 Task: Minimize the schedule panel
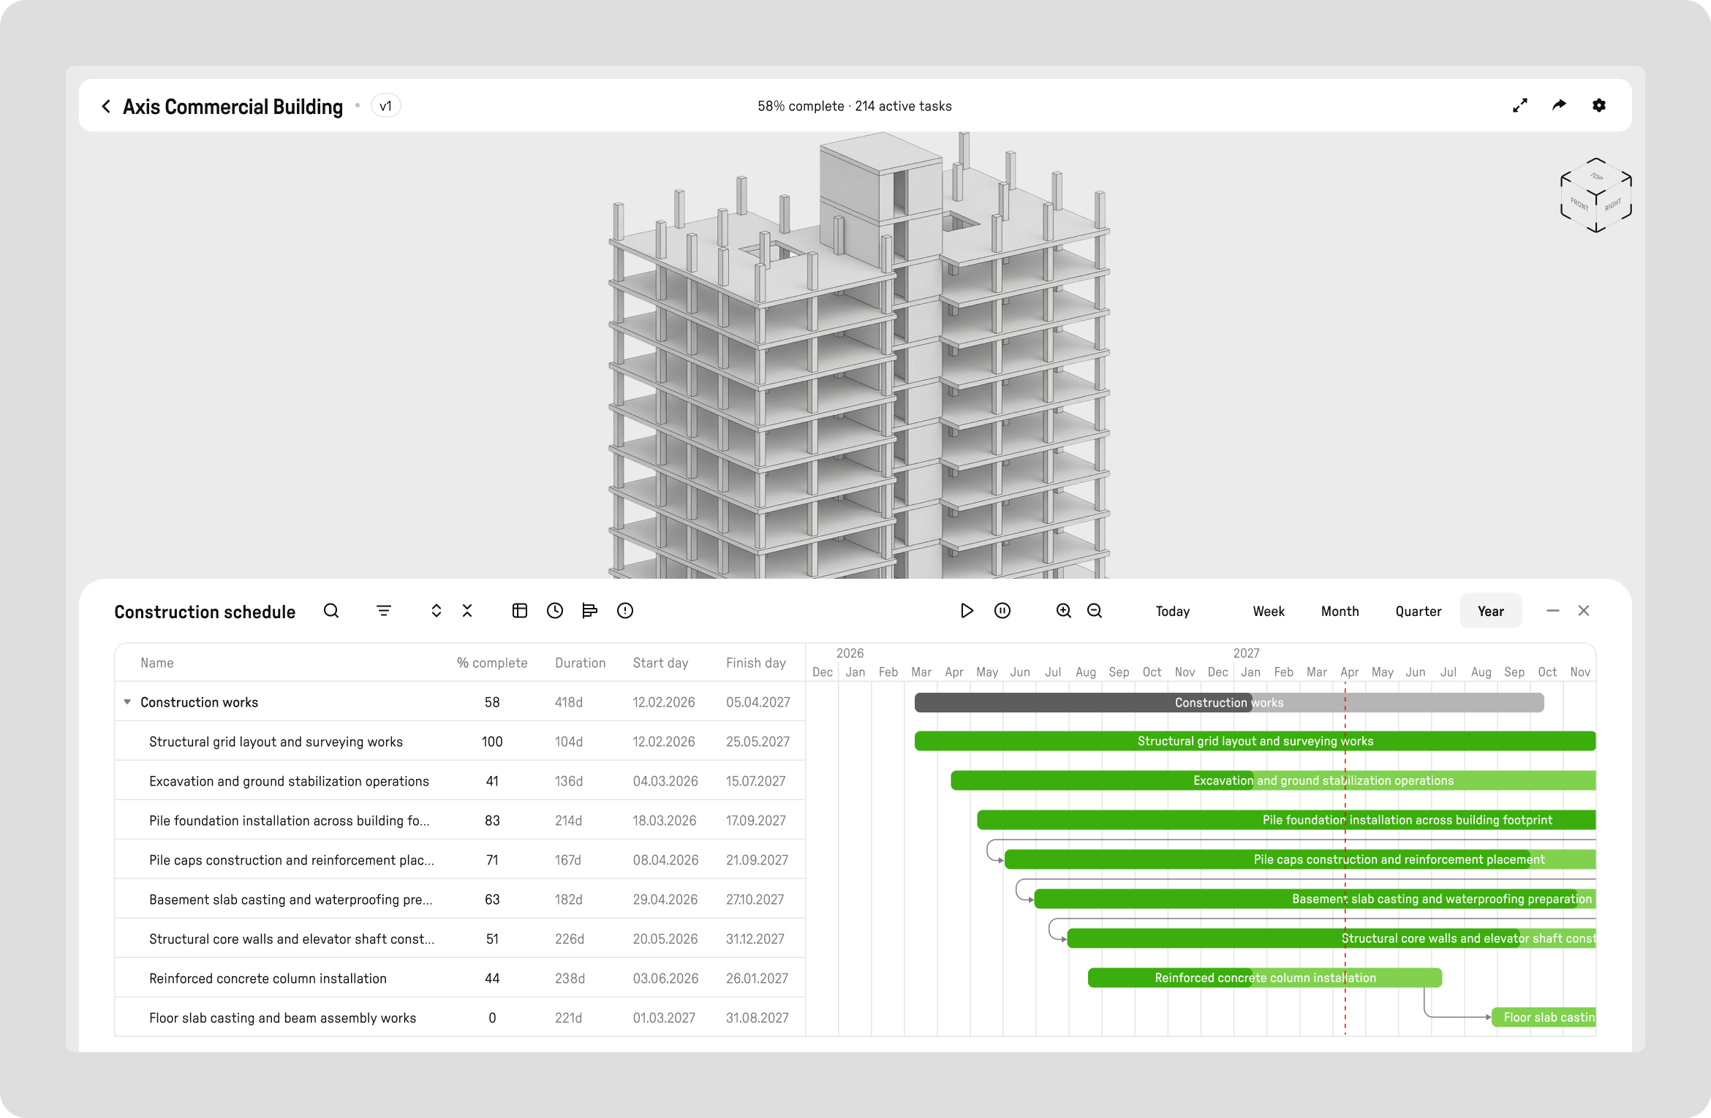1553,611
